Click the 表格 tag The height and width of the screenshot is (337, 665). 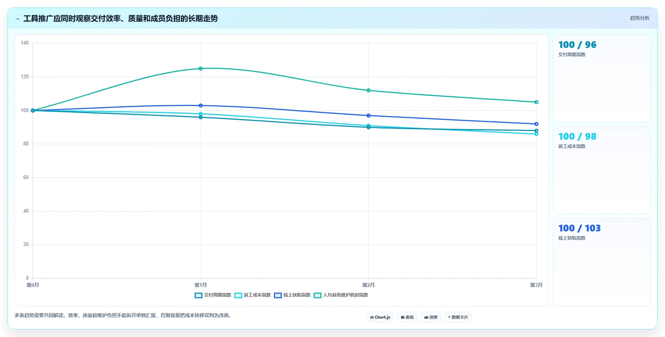pyautogui.click(x=407, y=317)
